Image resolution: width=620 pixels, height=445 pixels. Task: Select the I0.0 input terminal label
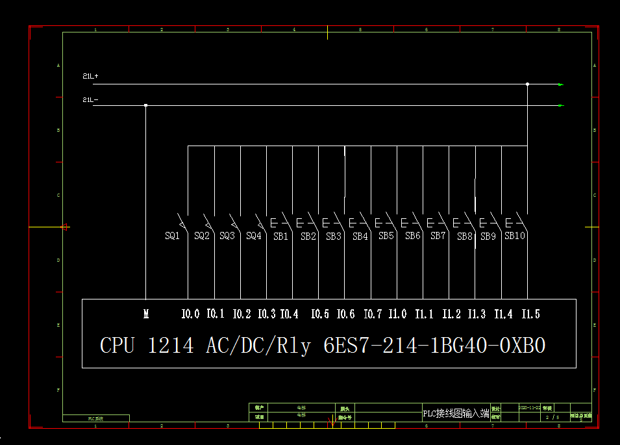191,314
